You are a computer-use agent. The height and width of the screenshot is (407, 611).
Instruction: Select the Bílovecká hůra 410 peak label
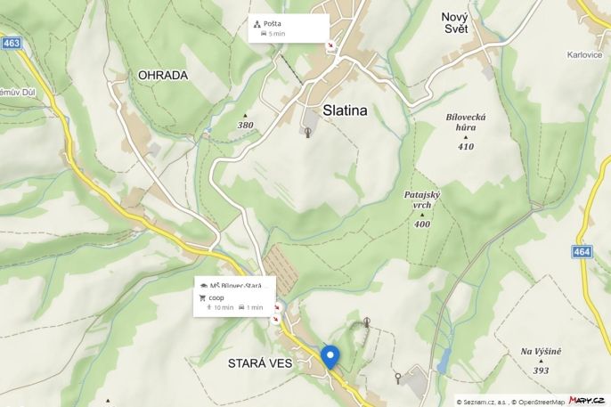466,132
